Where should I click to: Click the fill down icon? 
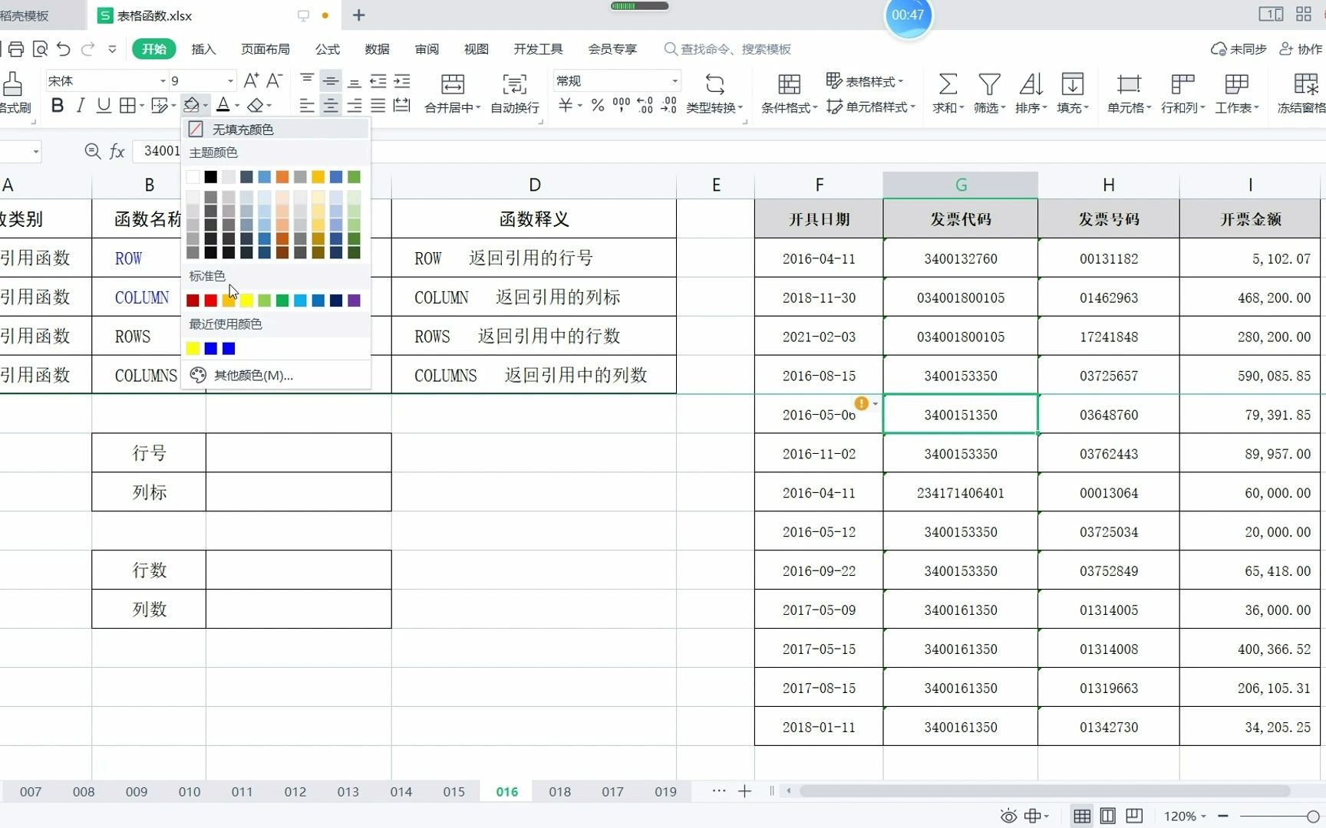click(x=1072, y=84)
